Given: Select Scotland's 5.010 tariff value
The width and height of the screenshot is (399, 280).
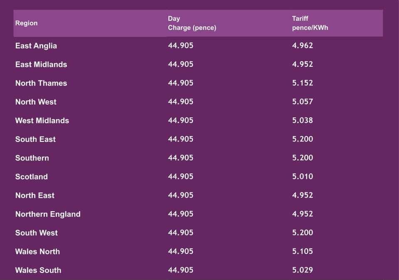Looking at the screenshot, I should (303, 176).
